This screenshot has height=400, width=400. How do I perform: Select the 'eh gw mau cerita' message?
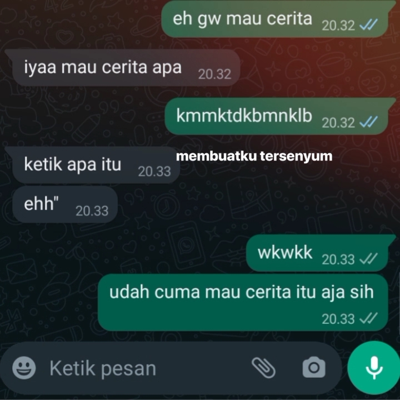[276, 19]
